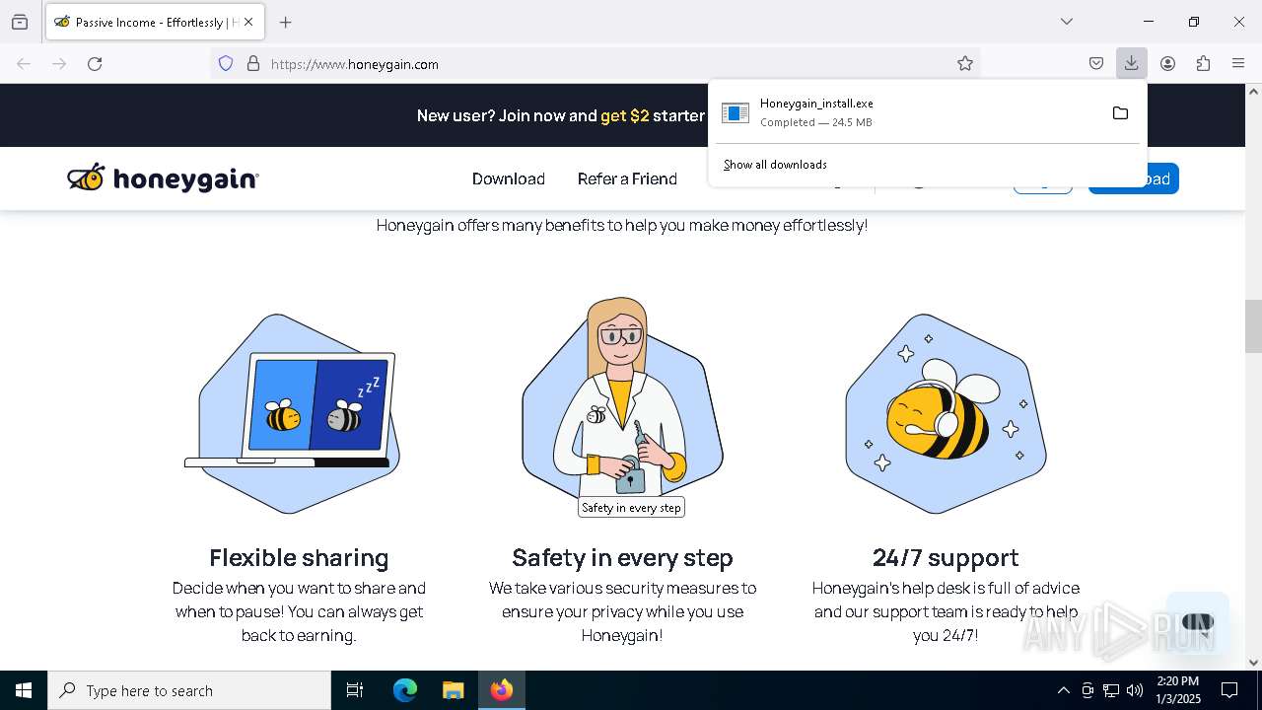Click the Safety in every step heading
Viewport: 1262px width, 710px height.
[x=622, y=557]
